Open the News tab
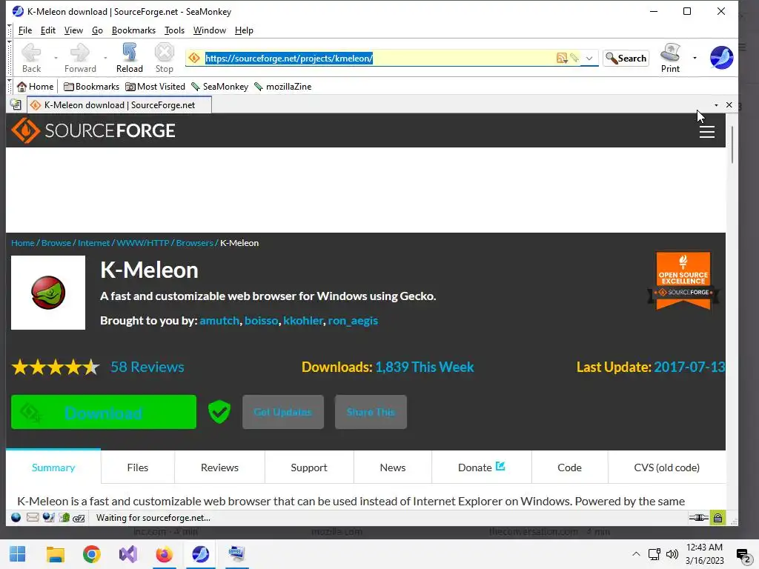 click(x=393, y=467)
